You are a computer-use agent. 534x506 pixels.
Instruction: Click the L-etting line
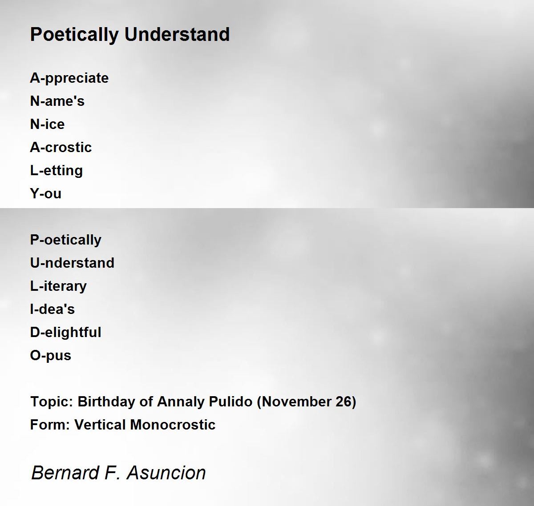point(57,171)
